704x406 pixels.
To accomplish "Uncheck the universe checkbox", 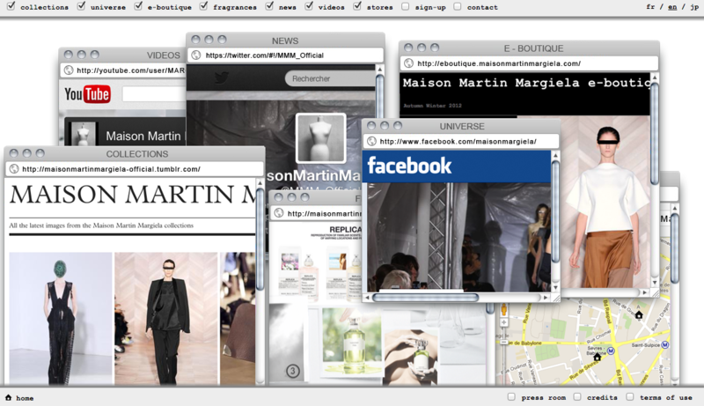I will [x=81, y=6].
